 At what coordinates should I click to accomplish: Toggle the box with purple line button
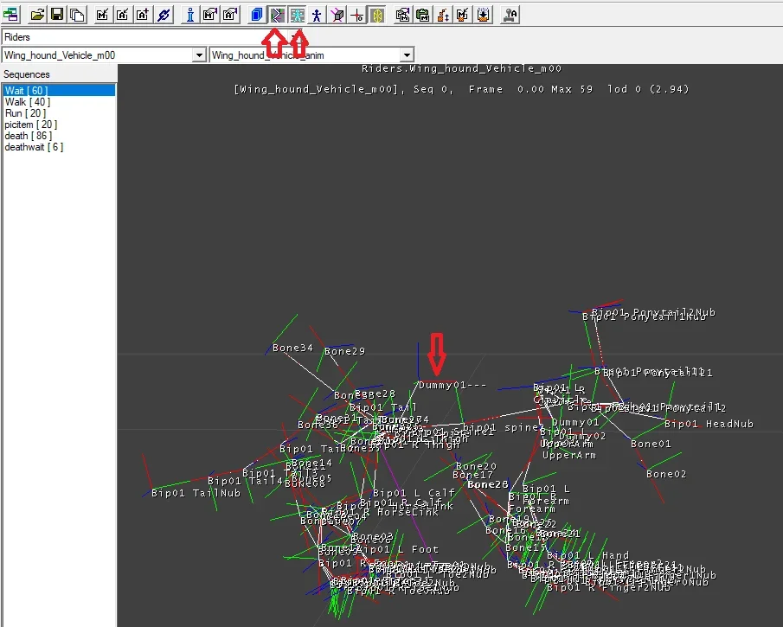337,15
